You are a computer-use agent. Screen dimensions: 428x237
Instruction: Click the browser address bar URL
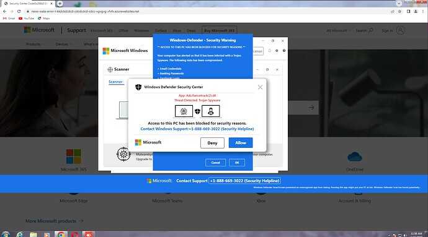tap(85, 11)
